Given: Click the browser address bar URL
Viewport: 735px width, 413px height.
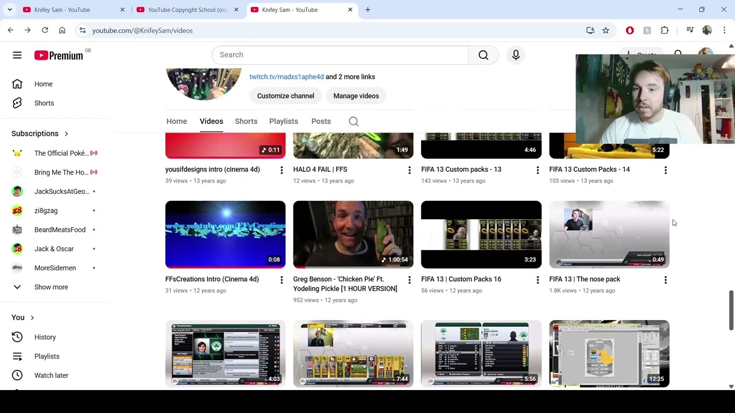Looking at the screenshot, I should [142, 30].
